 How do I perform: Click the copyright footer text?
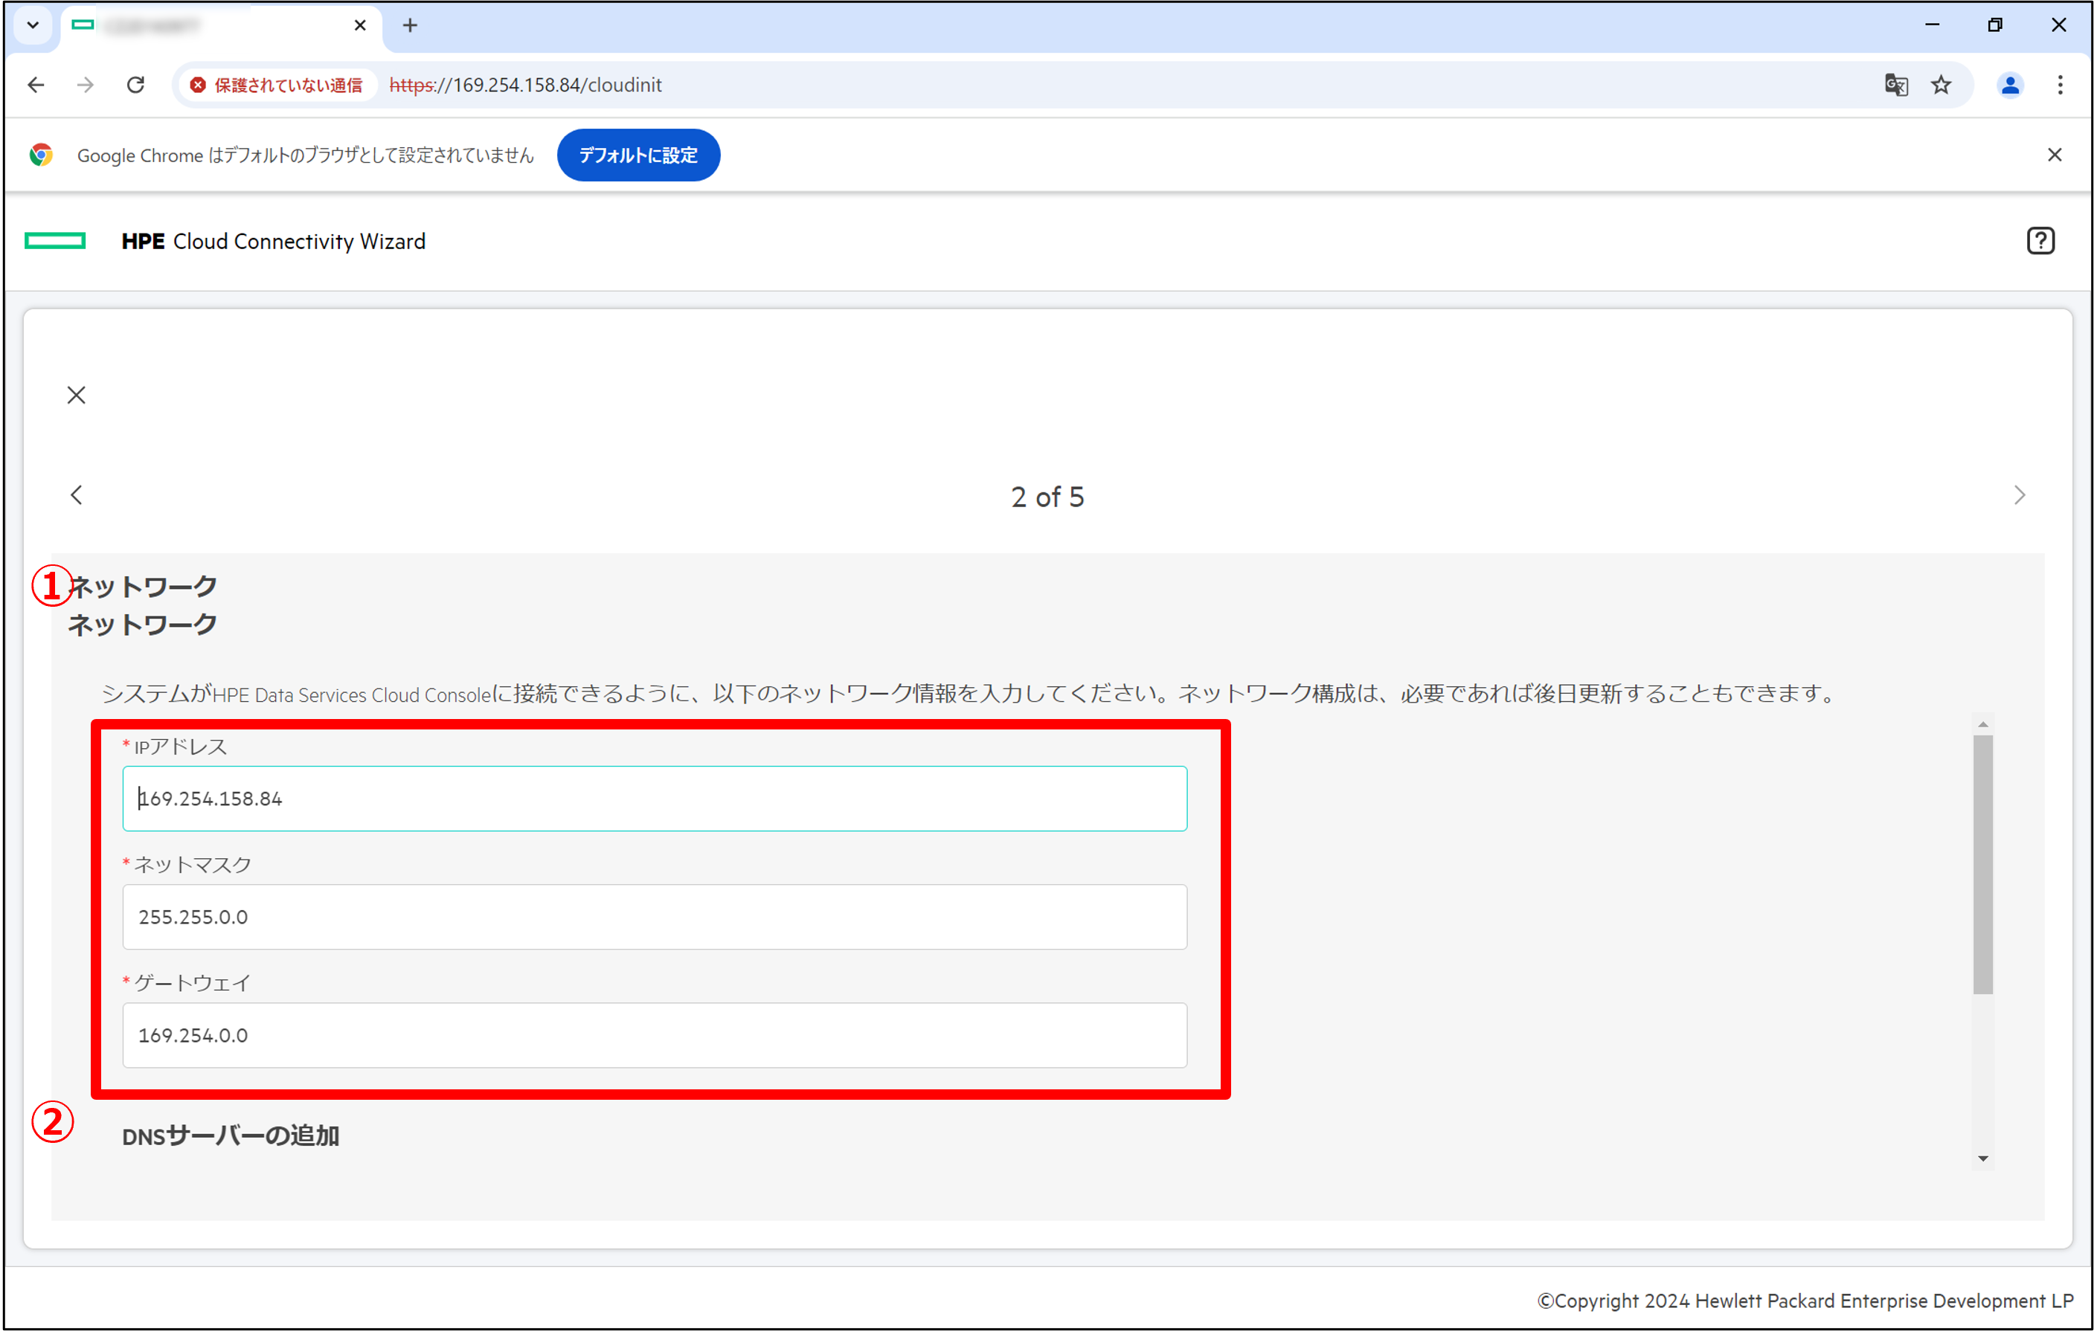click(x=1805, y=1301)
